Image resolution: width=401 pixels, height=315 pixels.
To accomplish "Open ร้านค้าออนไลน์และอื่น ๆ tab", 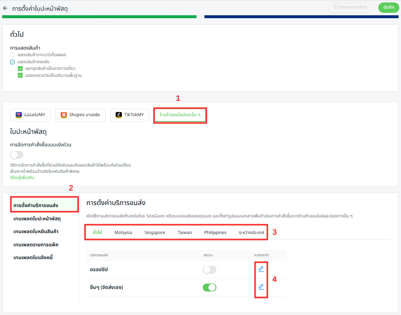I will click(x=180, y=115).
